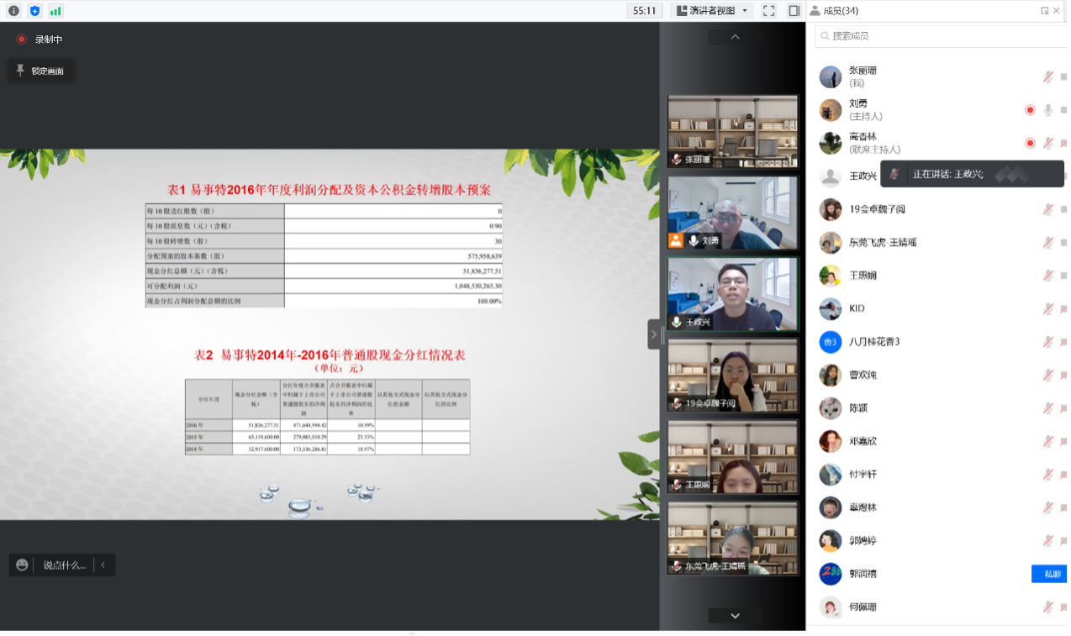Pop out the members panel
Image resolution: width=1071 pixels, height=636 pixels.
1045,11
